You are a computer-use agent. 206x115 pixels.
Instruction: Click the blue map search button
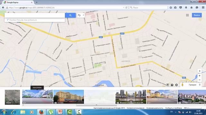point(70,15)
